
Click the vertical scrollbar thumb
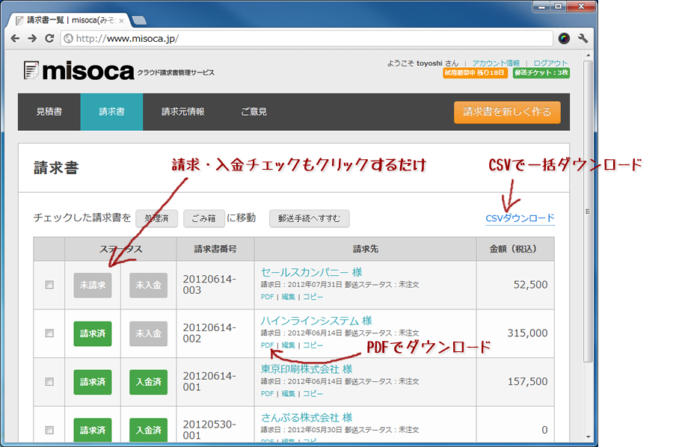point(588,212)
